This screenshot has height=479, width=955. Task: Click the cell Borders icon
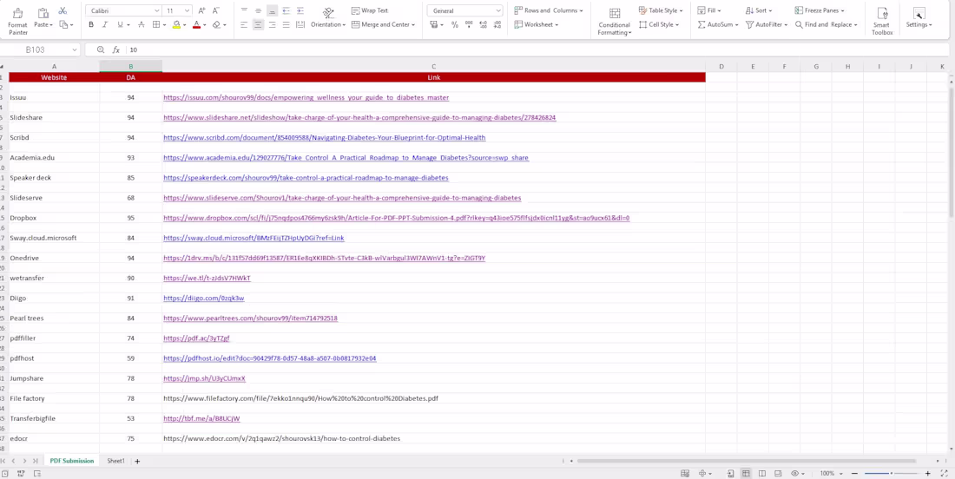pyautogui.click(x=156, y=24)
